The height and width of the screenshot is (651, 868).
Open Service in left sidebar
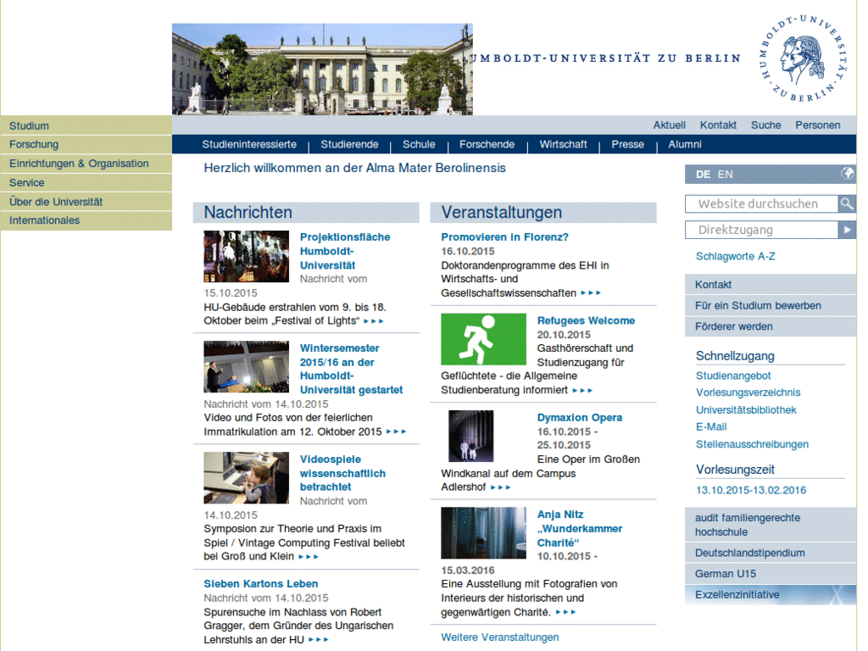pyautogui.click(x=86, y=183)
